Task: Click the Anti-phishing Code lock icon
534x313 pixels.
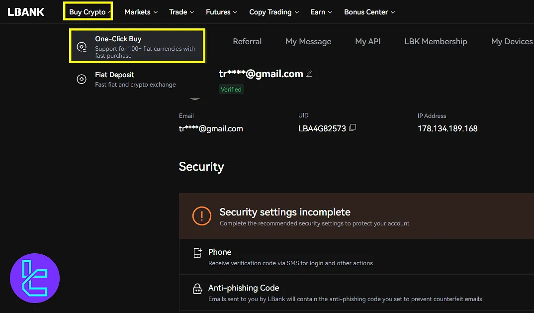Action: [197, 289]
